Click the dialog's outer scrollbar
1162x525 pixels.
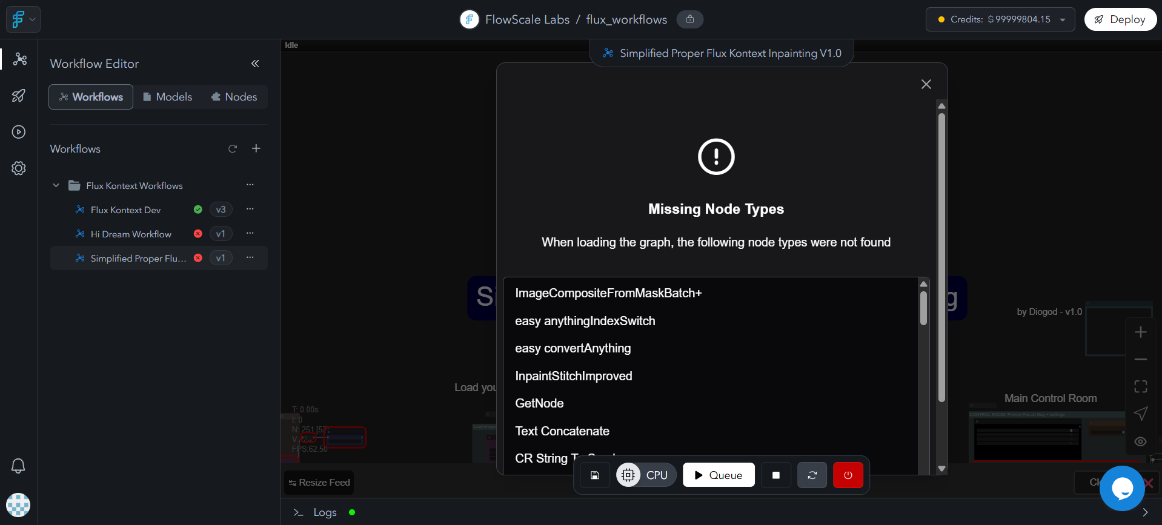click(941, 257)
